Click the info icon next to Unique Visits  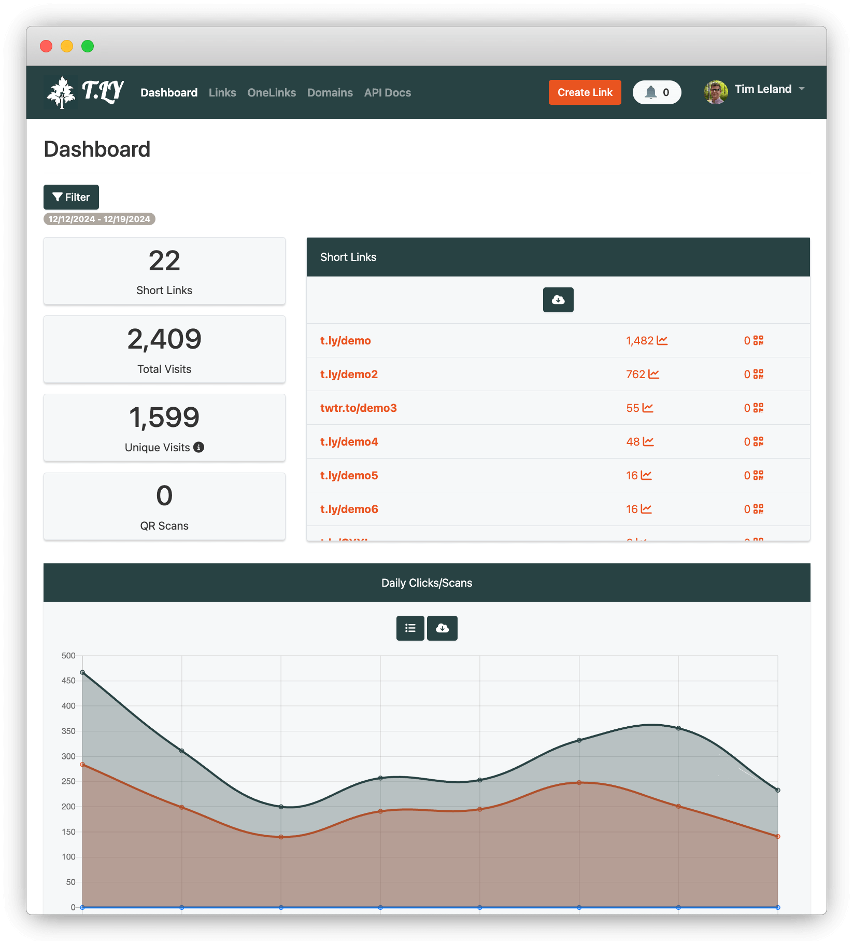pos(200,447)
